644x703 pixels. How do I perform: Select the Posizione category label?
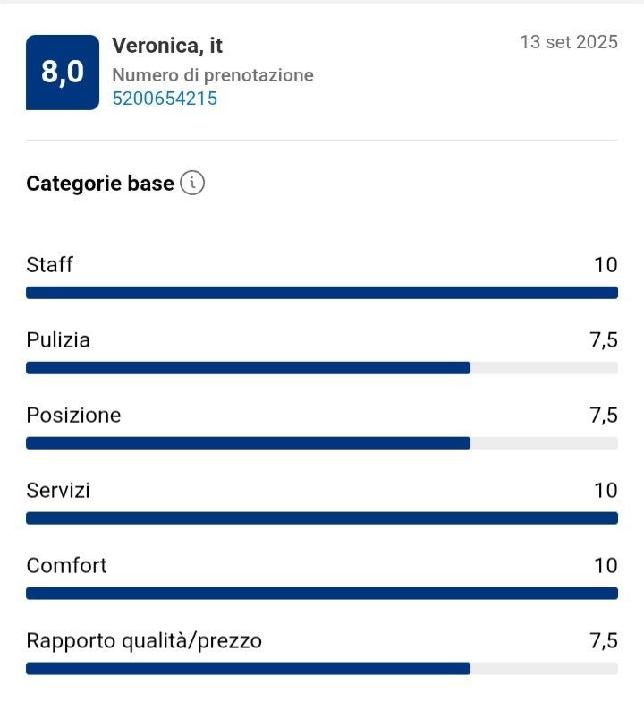tap(73, 416)
